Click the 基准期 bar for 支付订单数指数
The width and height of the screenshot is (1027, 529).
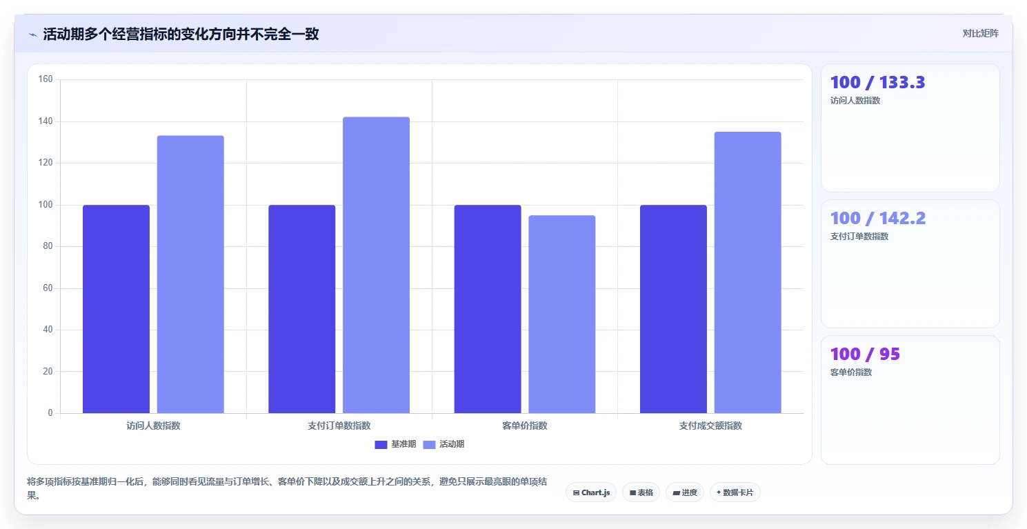[301, 309]
